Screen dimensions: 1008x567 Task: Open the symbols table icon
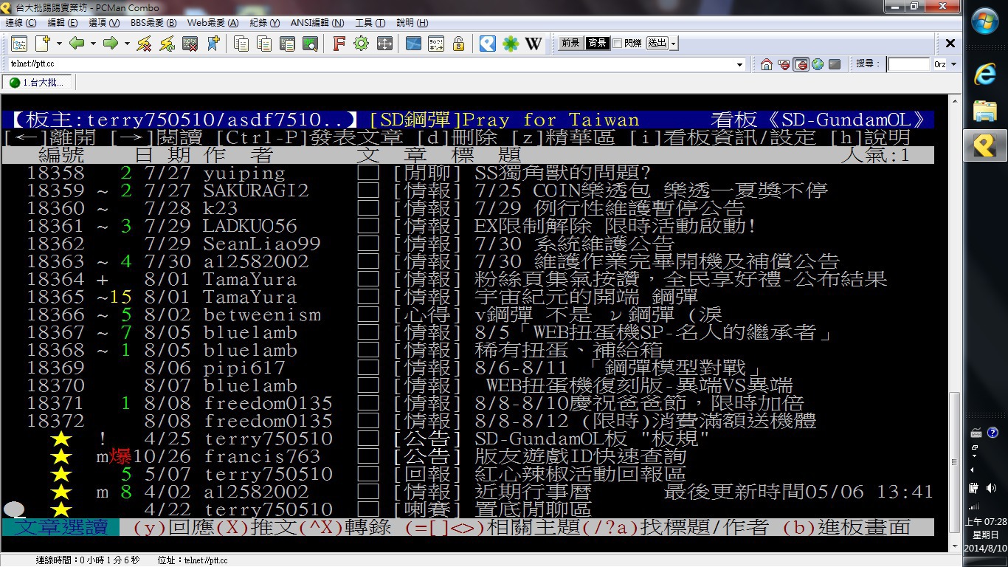[435, 44]
